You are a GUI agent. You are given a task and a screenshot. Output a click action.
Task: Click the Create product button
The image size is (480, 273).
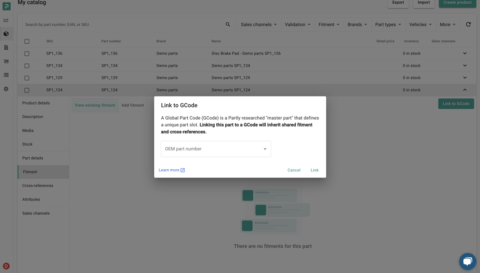coord(457,3)
